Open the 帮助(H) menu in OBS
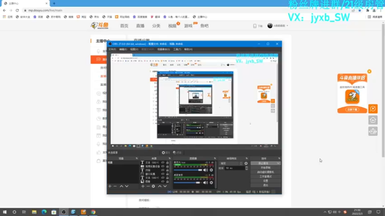This screenshot has height=216, width=385. (188, 49)
